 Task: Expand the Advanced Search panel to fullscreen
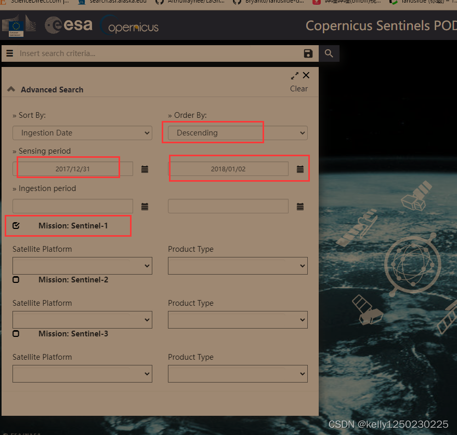point(295,76)
